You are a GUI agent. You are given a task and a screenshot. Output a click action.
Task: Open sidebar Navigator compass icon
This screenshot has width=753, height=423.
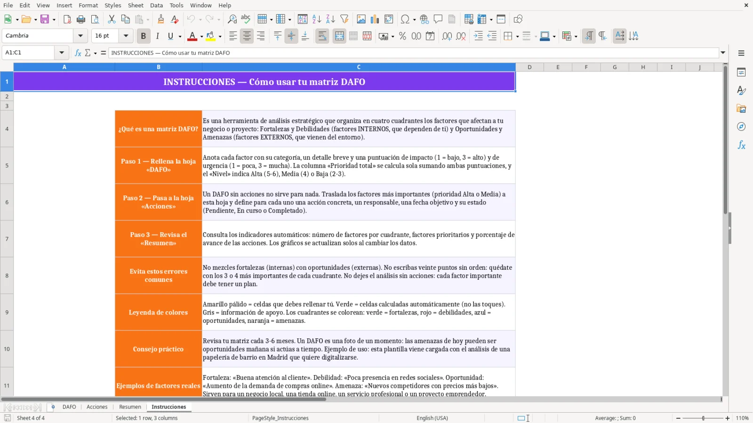coord(741,127)
